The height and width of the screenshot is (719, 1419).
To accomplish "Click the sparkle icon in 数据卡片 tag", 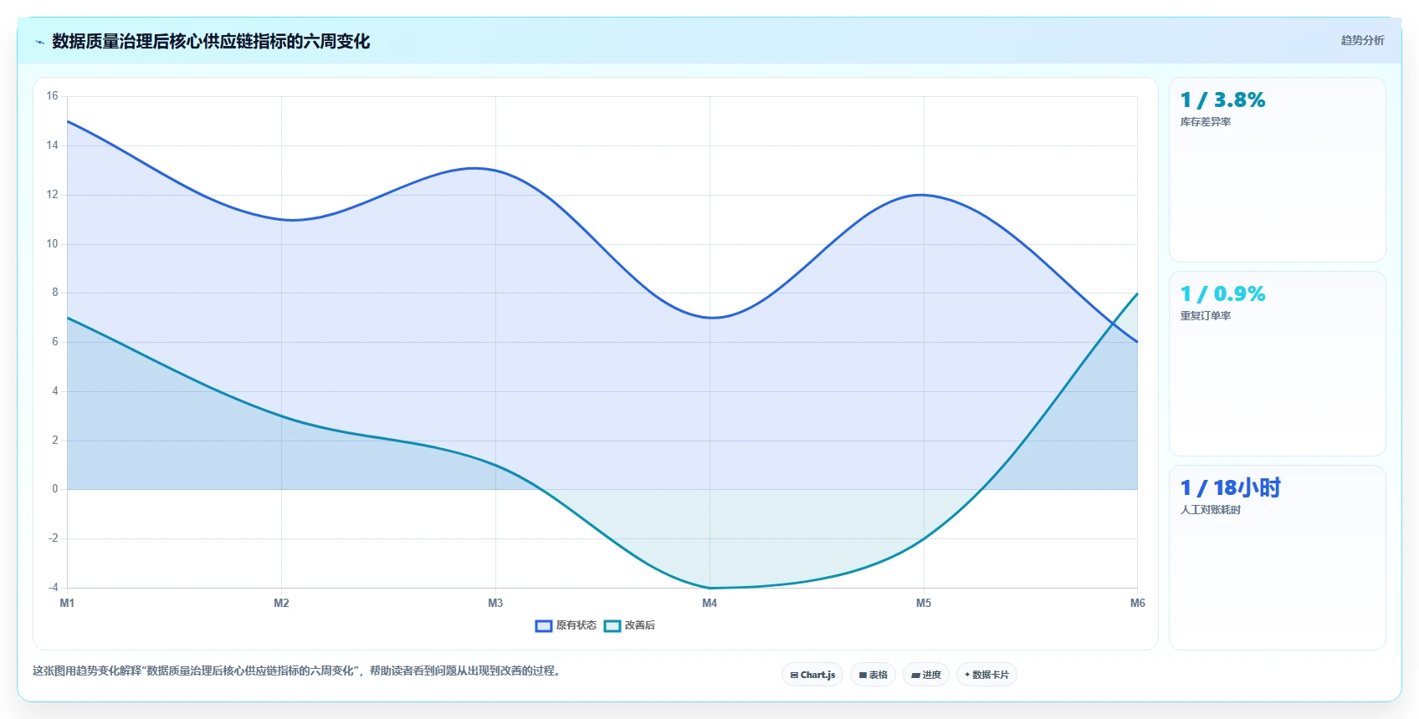I will [967, 675].
